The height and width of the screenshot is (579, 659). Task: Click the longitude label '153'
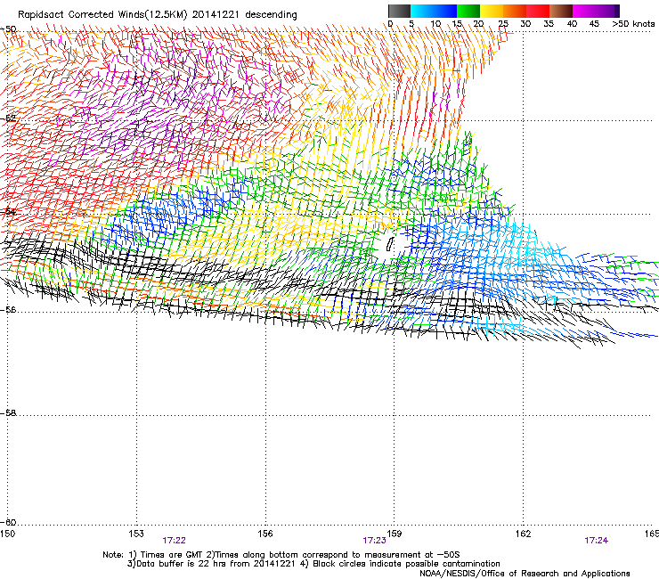[x=136, y=534]
